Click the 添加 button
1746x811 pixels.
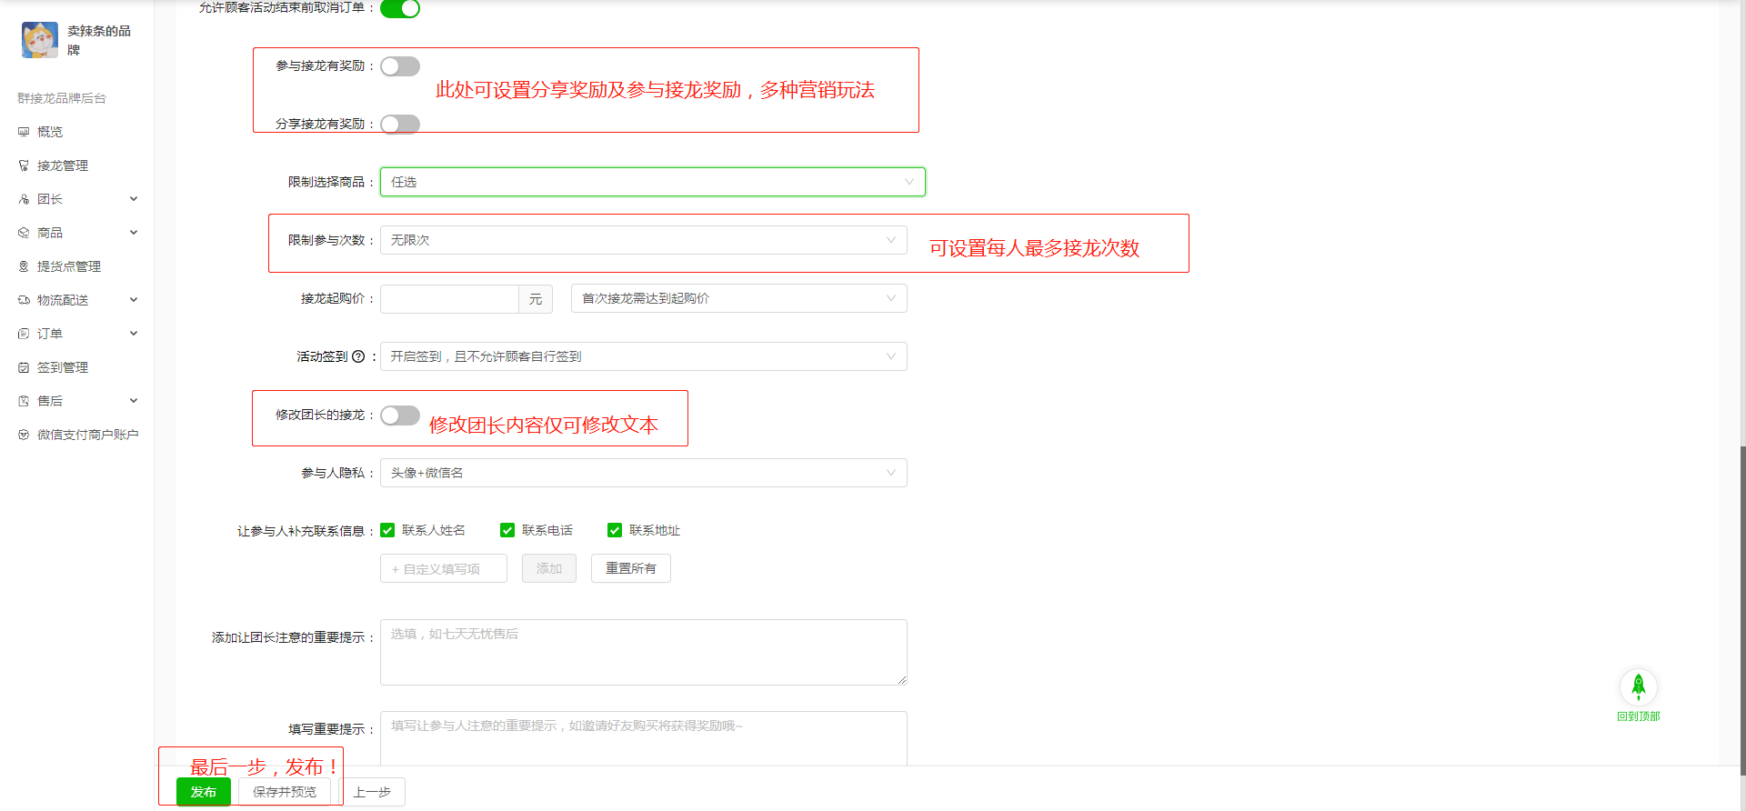tap(549, 568)
